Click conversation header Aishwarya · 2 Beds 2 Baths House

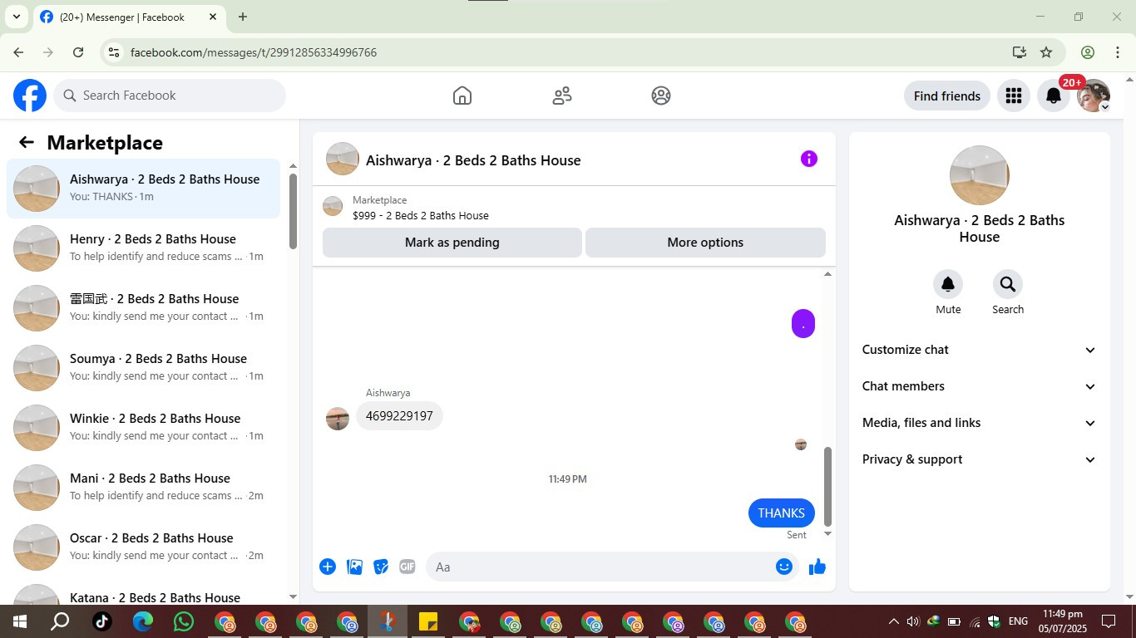(473, 160)
